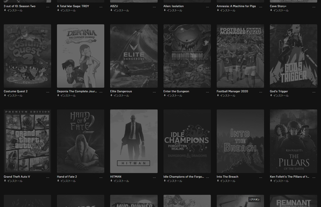Image resolution: width=321 pixels, height=207 pixels.
Task: Install Idle Champions of the Forgotten Realms
Action: pyautogui.click(x=173, y=181)
